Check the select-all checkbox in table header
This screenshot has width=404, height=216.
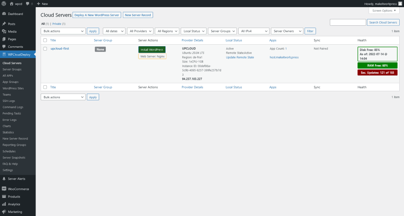tap(45, 40)
